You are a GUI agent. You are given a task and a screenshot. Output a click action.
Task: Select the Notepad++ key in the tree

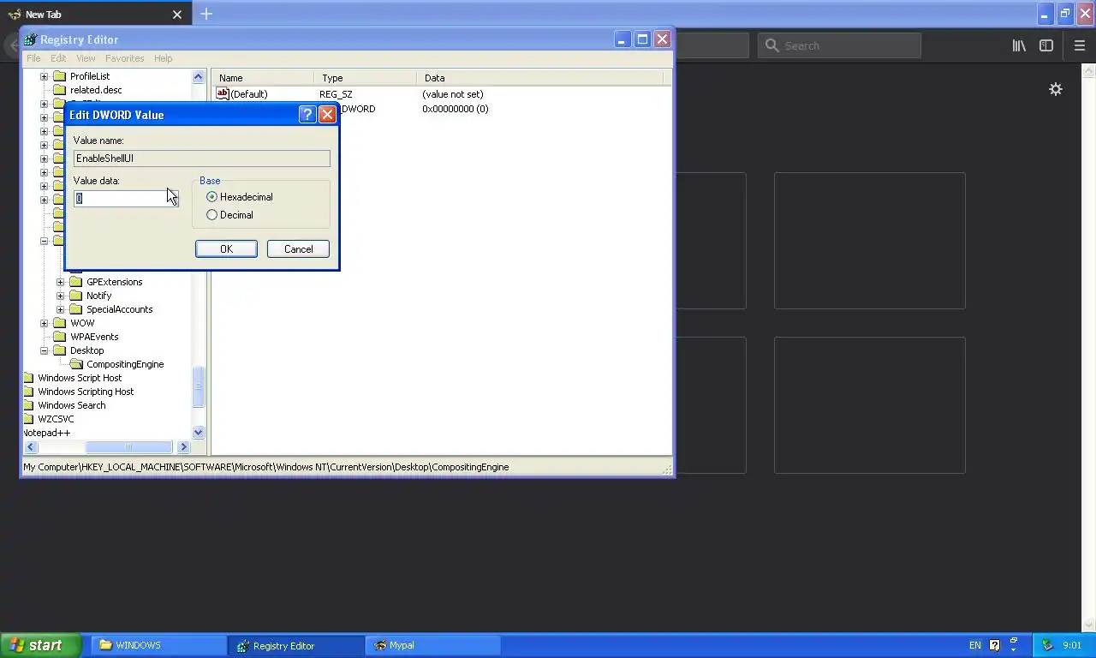point(46,433)
